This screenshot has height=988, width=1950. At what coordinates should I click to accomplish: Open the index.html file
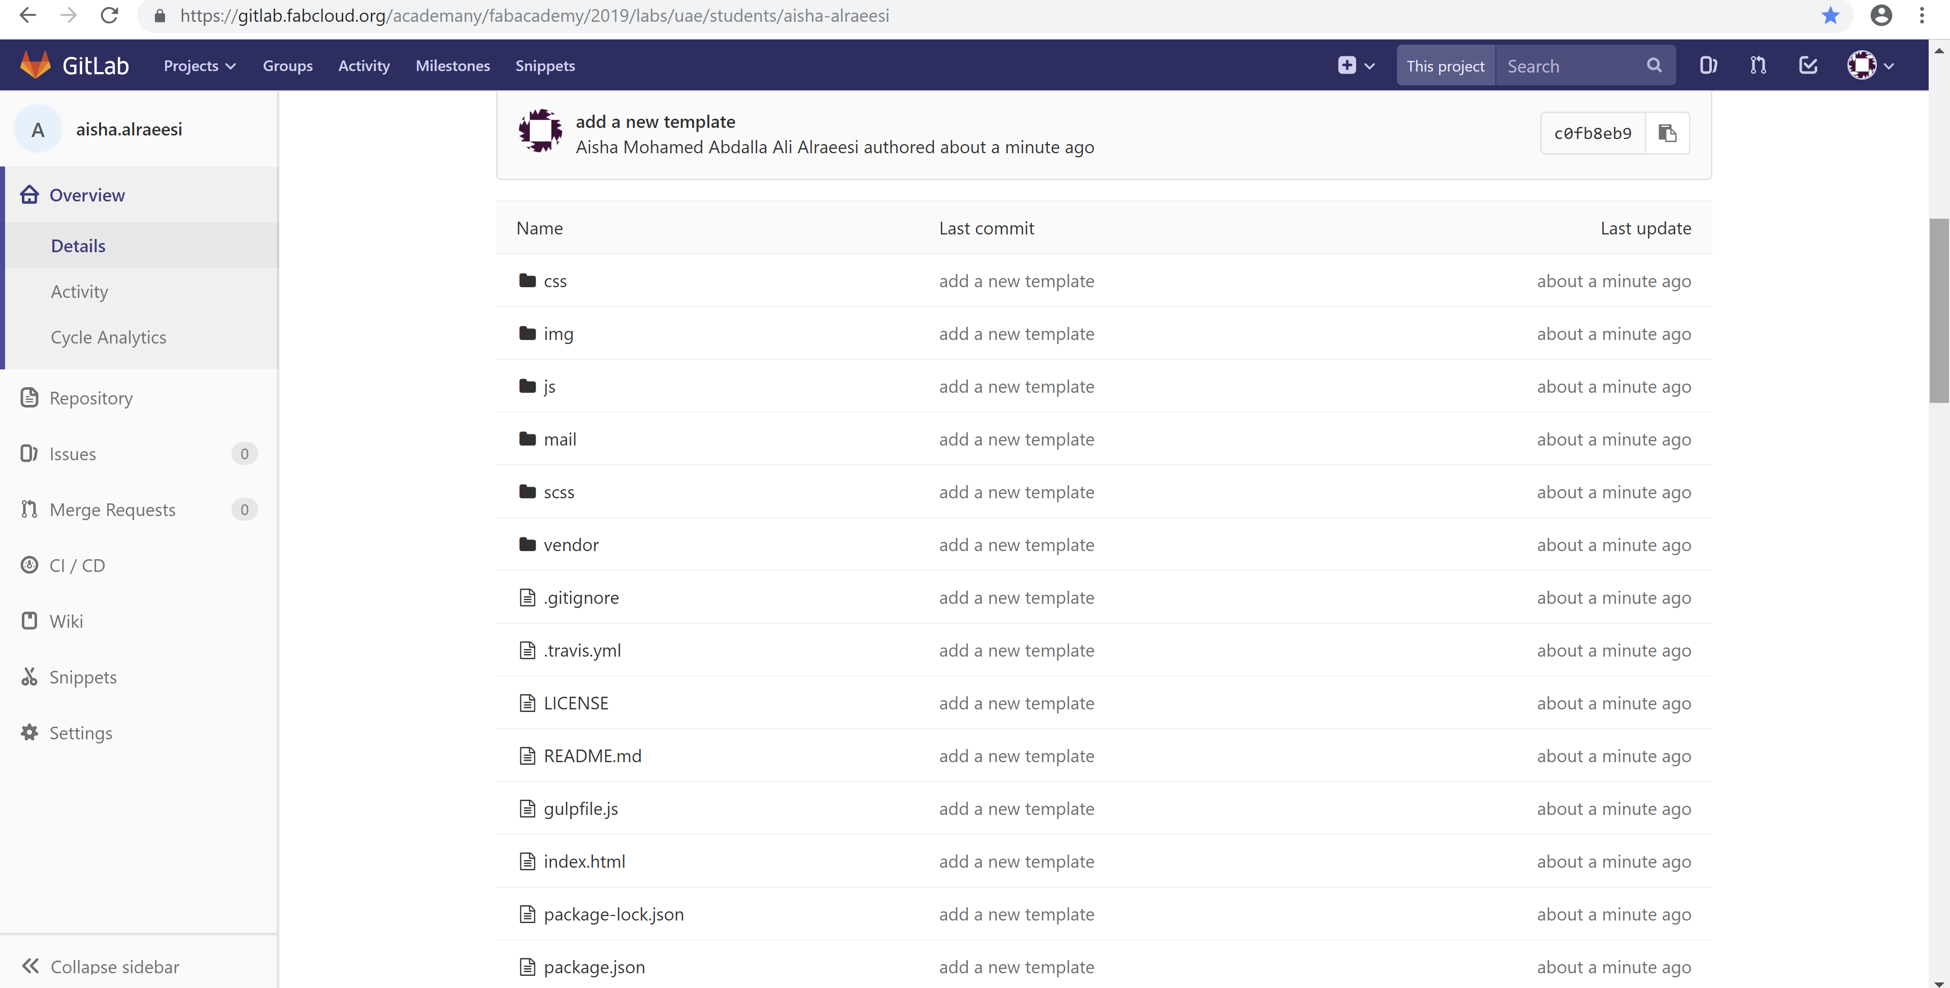pos(583,861)
